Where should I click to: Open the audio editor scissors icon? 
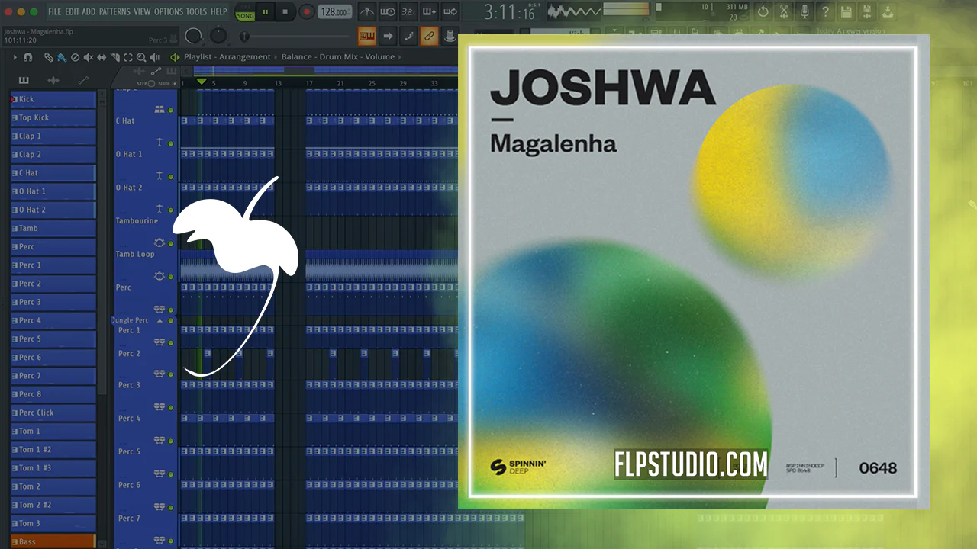point(784,12)
